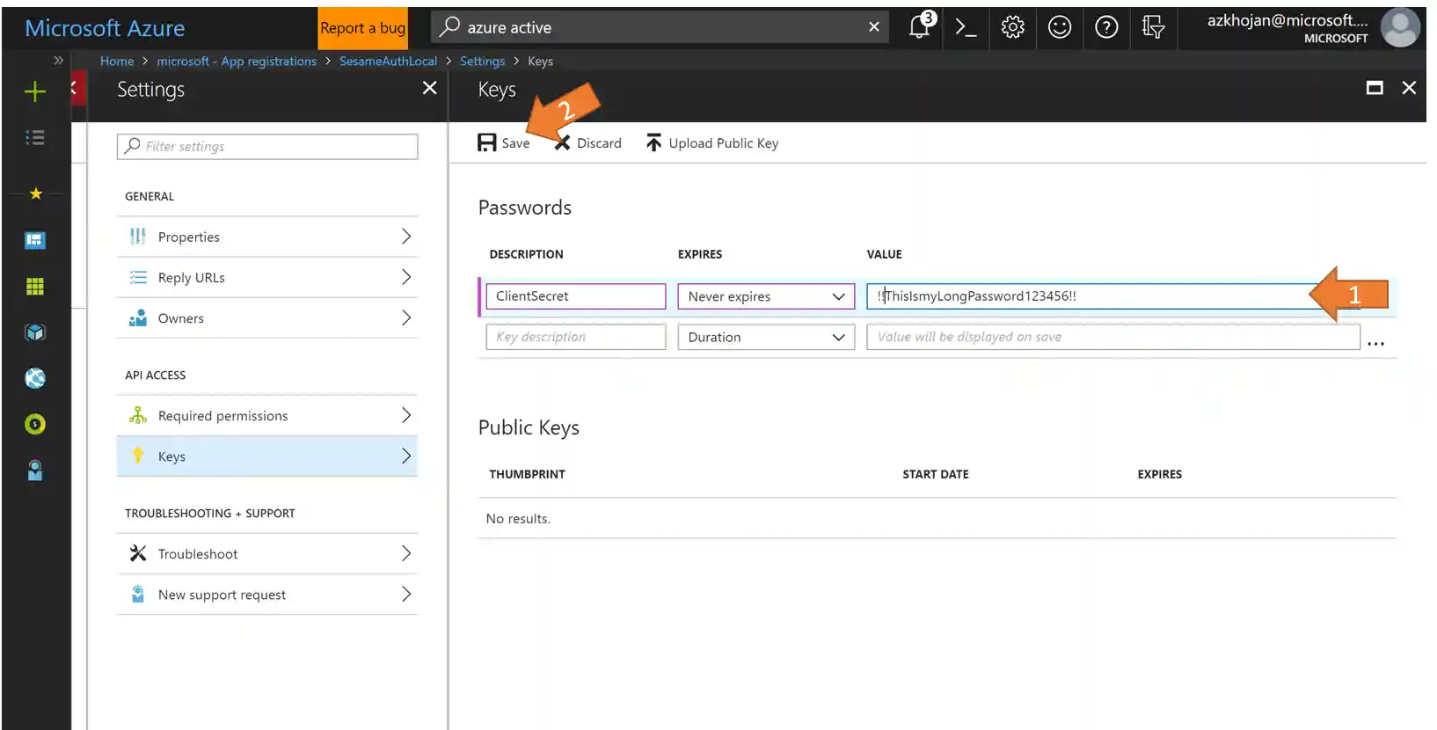Close the Keys blade
Screen dimensions: 1437x730
pos(1409,88)
